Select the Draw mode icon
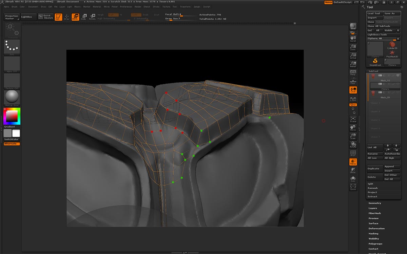 click(x=67, y=17)
